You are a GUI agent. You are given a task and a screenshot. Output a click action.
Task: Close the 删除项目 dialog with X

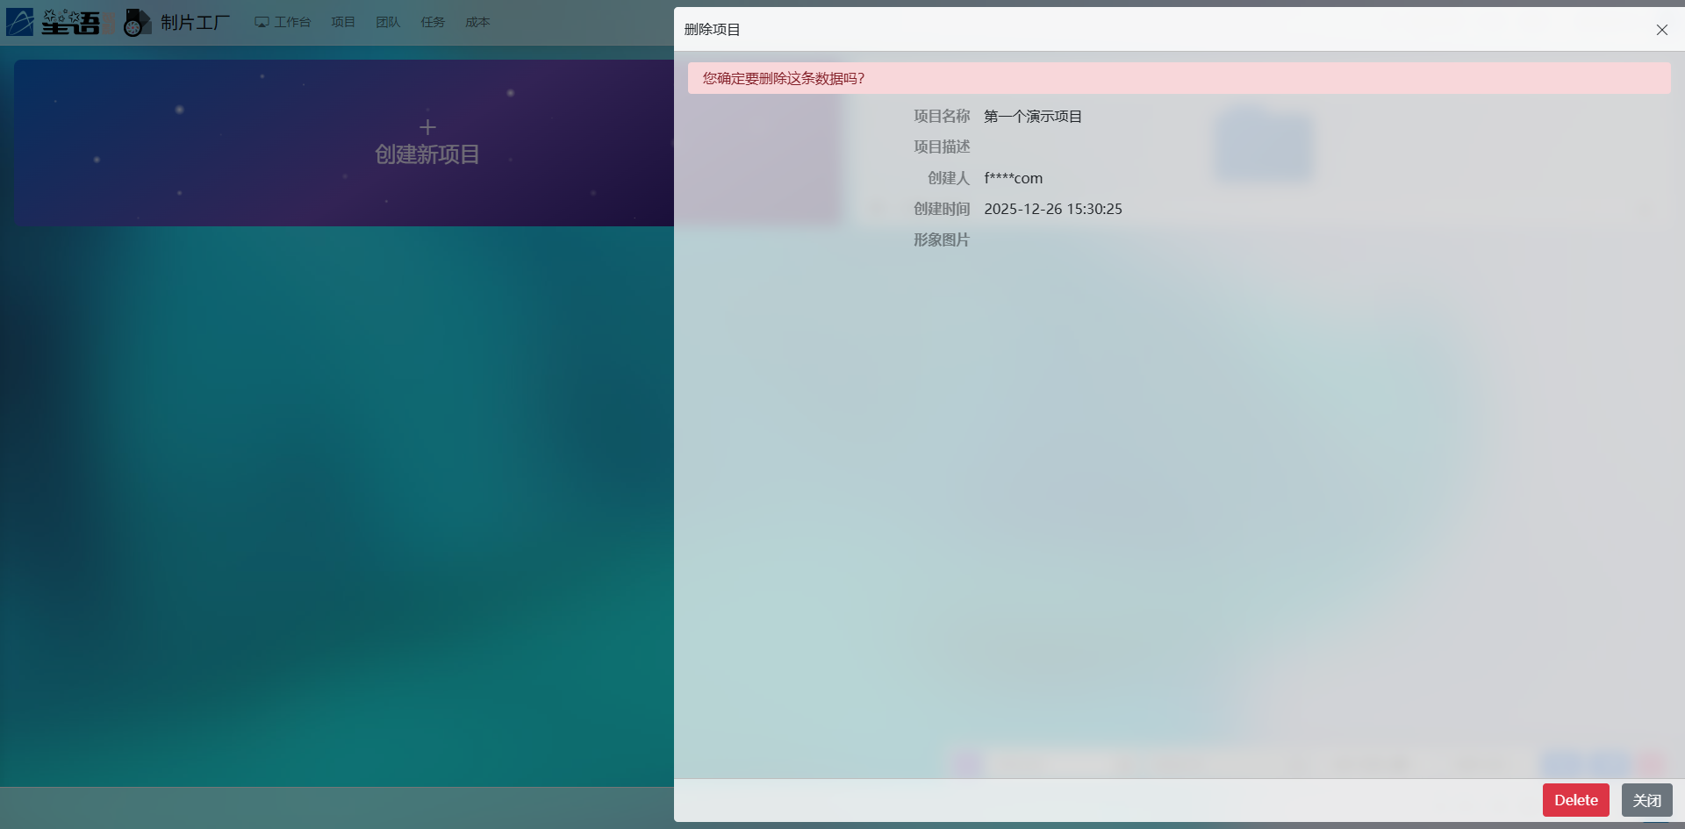coord(1661,30)
